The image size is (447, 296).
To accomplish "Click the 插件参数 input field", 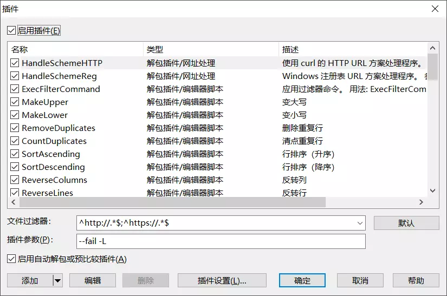I will [x=221, y=241].
